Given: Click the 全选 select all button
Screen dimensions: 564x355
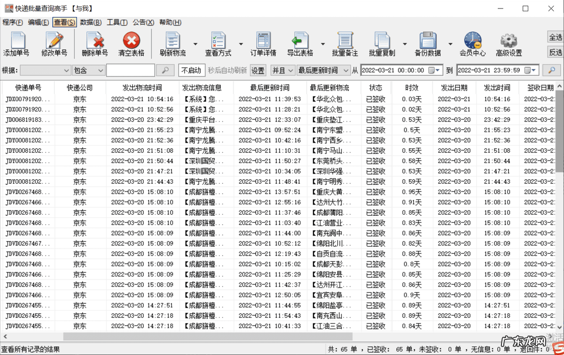Looking at the screenshot, I should [556, 37].
